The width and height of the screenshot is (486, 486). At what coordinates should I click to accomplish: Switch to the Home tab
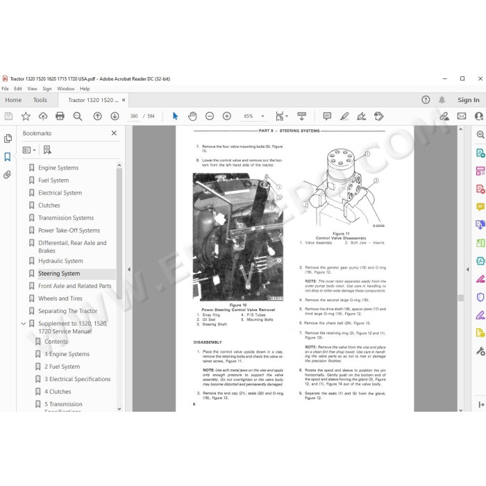13,100
